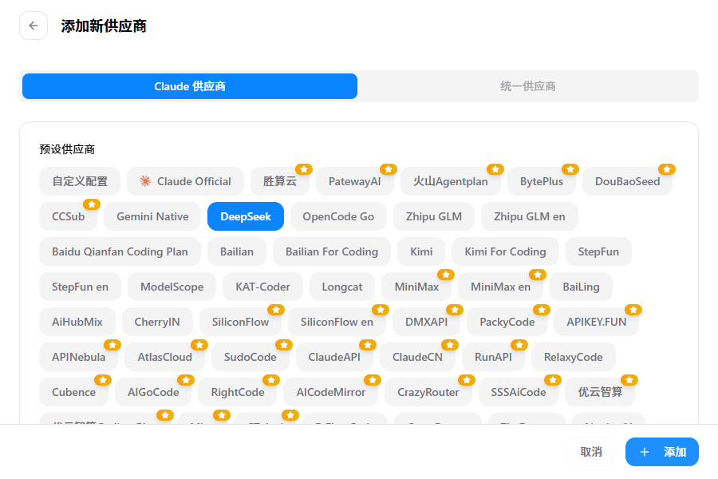
Task: Select Bailian preset
Action: 237,251
